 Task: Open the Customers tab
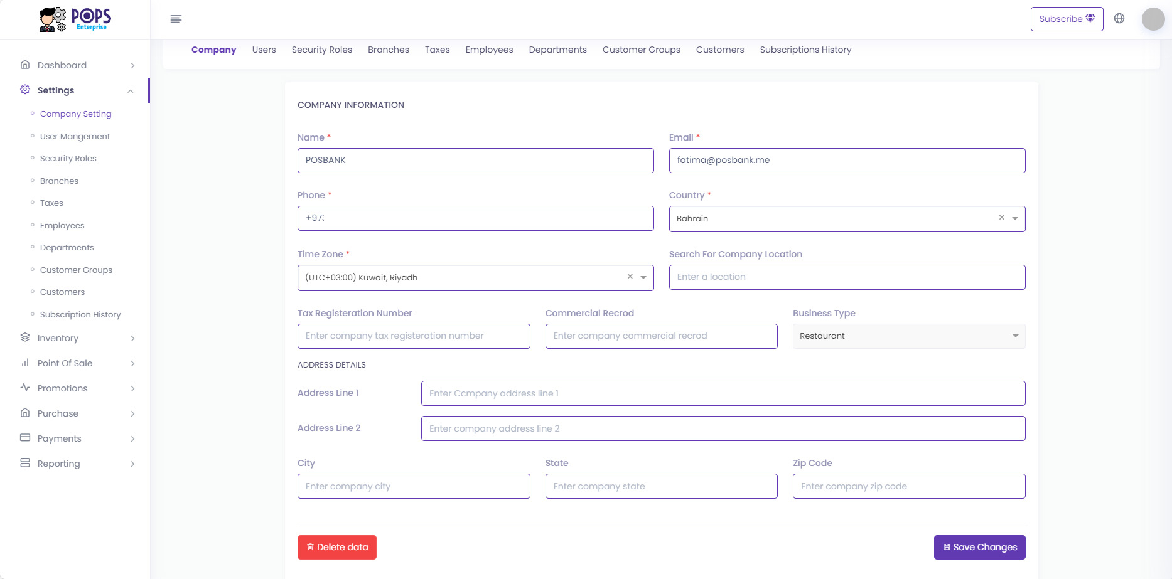720,50
